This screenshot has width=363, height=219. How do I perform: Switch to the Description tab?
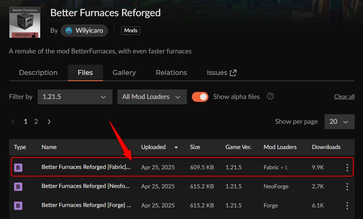click(38, 73)
